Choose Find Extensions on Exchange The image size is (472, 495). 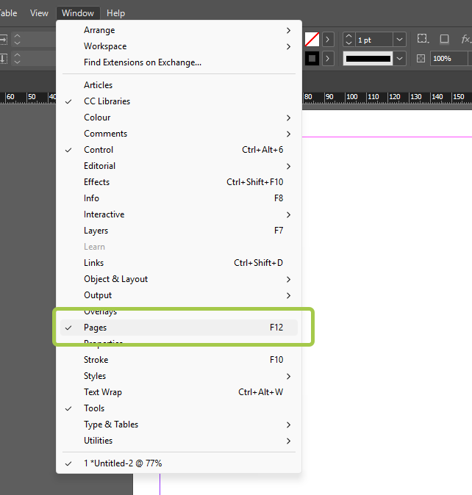tap(179, 62)
